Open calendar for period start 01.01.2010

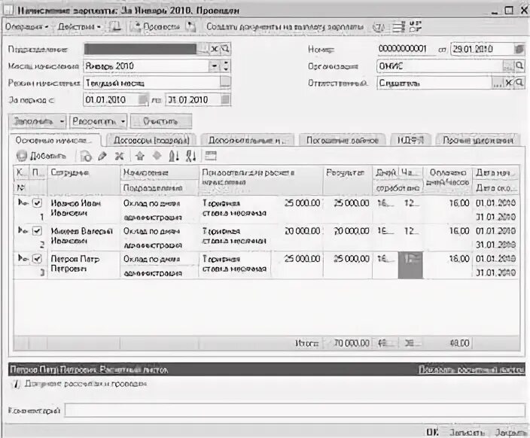tap(143, 99)
